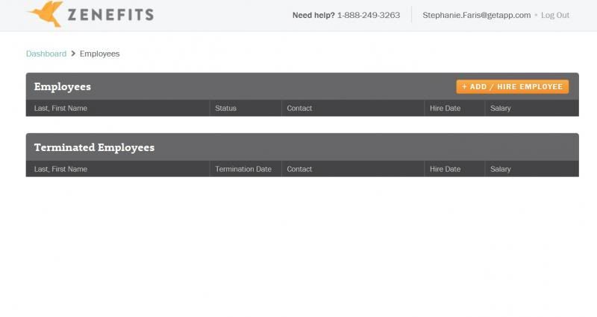Open the Dashboard breadcrumb link
597x317 pixels.
(46, 54)
